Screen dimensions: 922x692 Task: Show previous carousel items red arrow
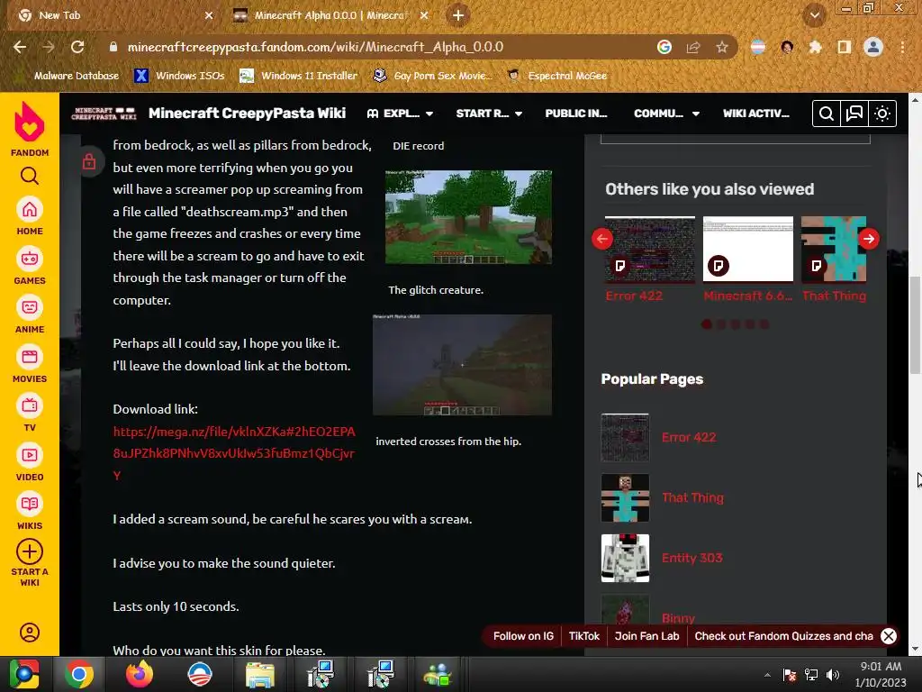click(602, 239)
